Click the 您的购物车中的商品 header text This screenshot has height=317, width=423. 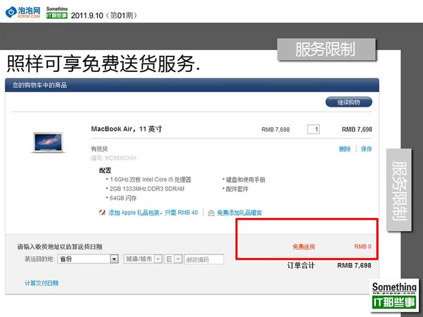click(x=39, y=85)
